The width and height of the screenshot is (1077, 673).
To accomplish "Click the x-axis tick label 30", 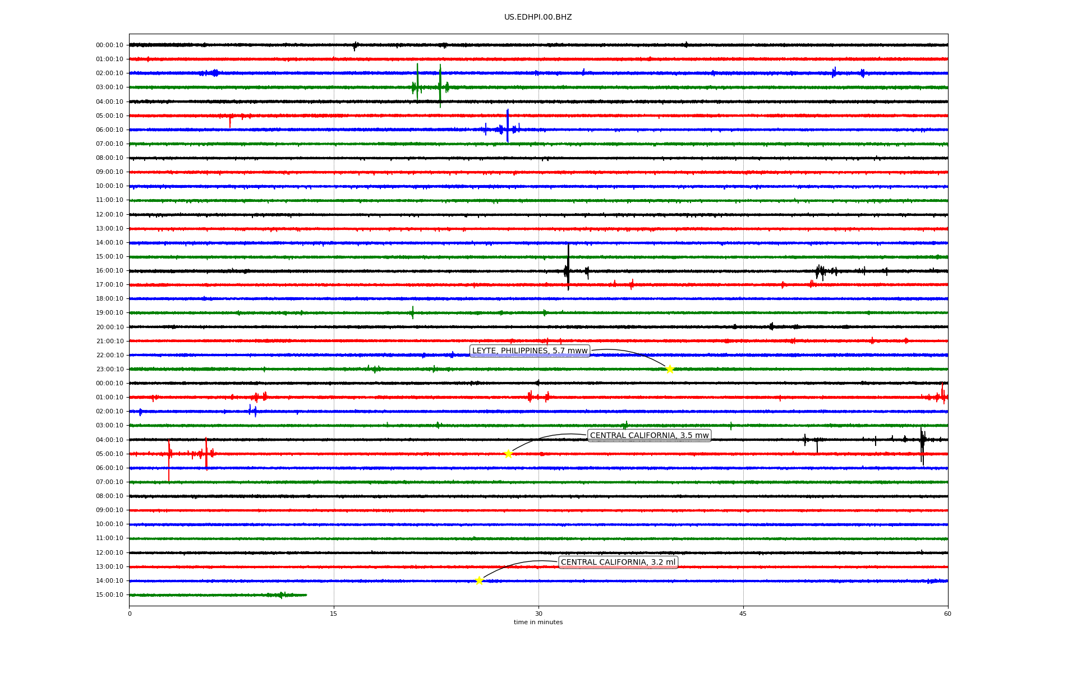I will point(538,614).
